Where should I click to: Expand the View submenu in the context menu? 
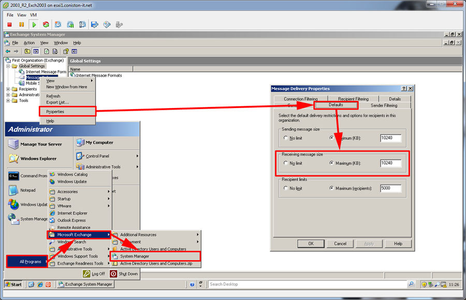click(67, 81)
